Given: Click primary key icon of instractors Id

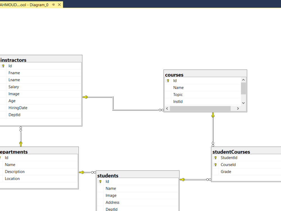Looking at the screenshot, I should [x=3, y=66].
